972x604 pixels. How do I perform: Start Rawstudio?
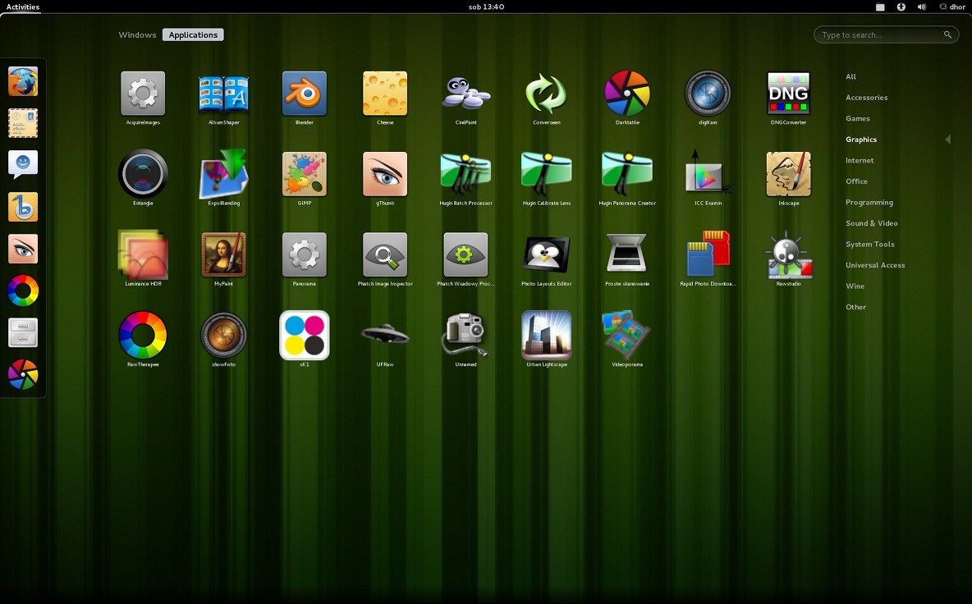click(x=788, y=254)
